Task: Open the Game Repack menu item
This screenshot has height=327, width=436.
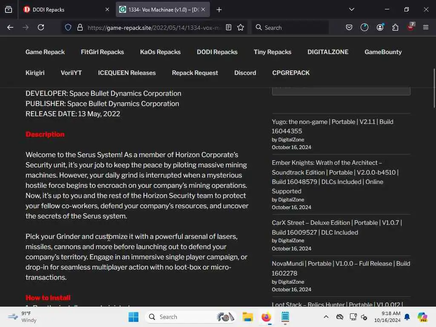Action: (45, 52)
